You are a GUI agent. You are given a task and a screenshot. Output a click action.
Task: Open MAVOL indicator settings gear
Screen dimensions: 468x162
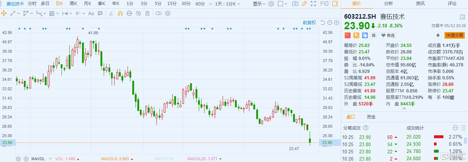pos(18,158)
